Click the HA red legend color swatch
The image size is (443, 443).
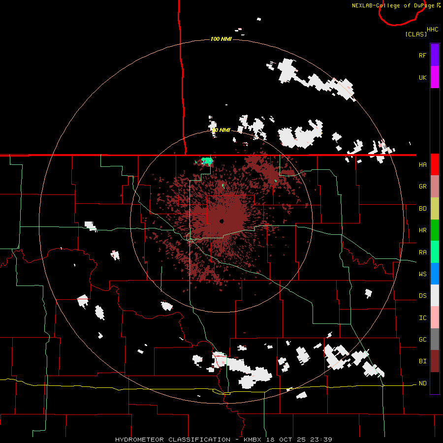pos(435,164)
